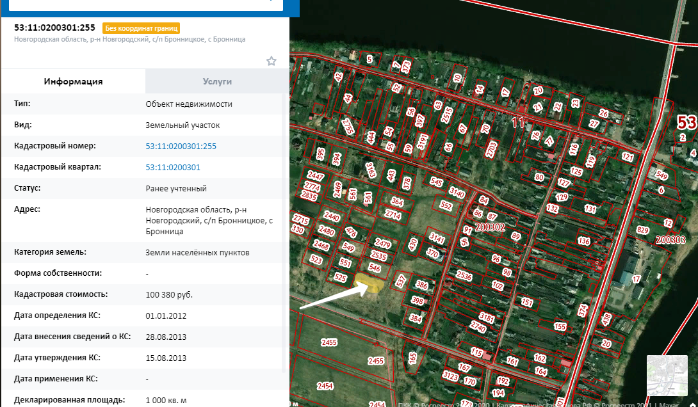This screenshot has height=407, width=698.
Task: Select parcel 374 along the road
Action: point(583,310)
